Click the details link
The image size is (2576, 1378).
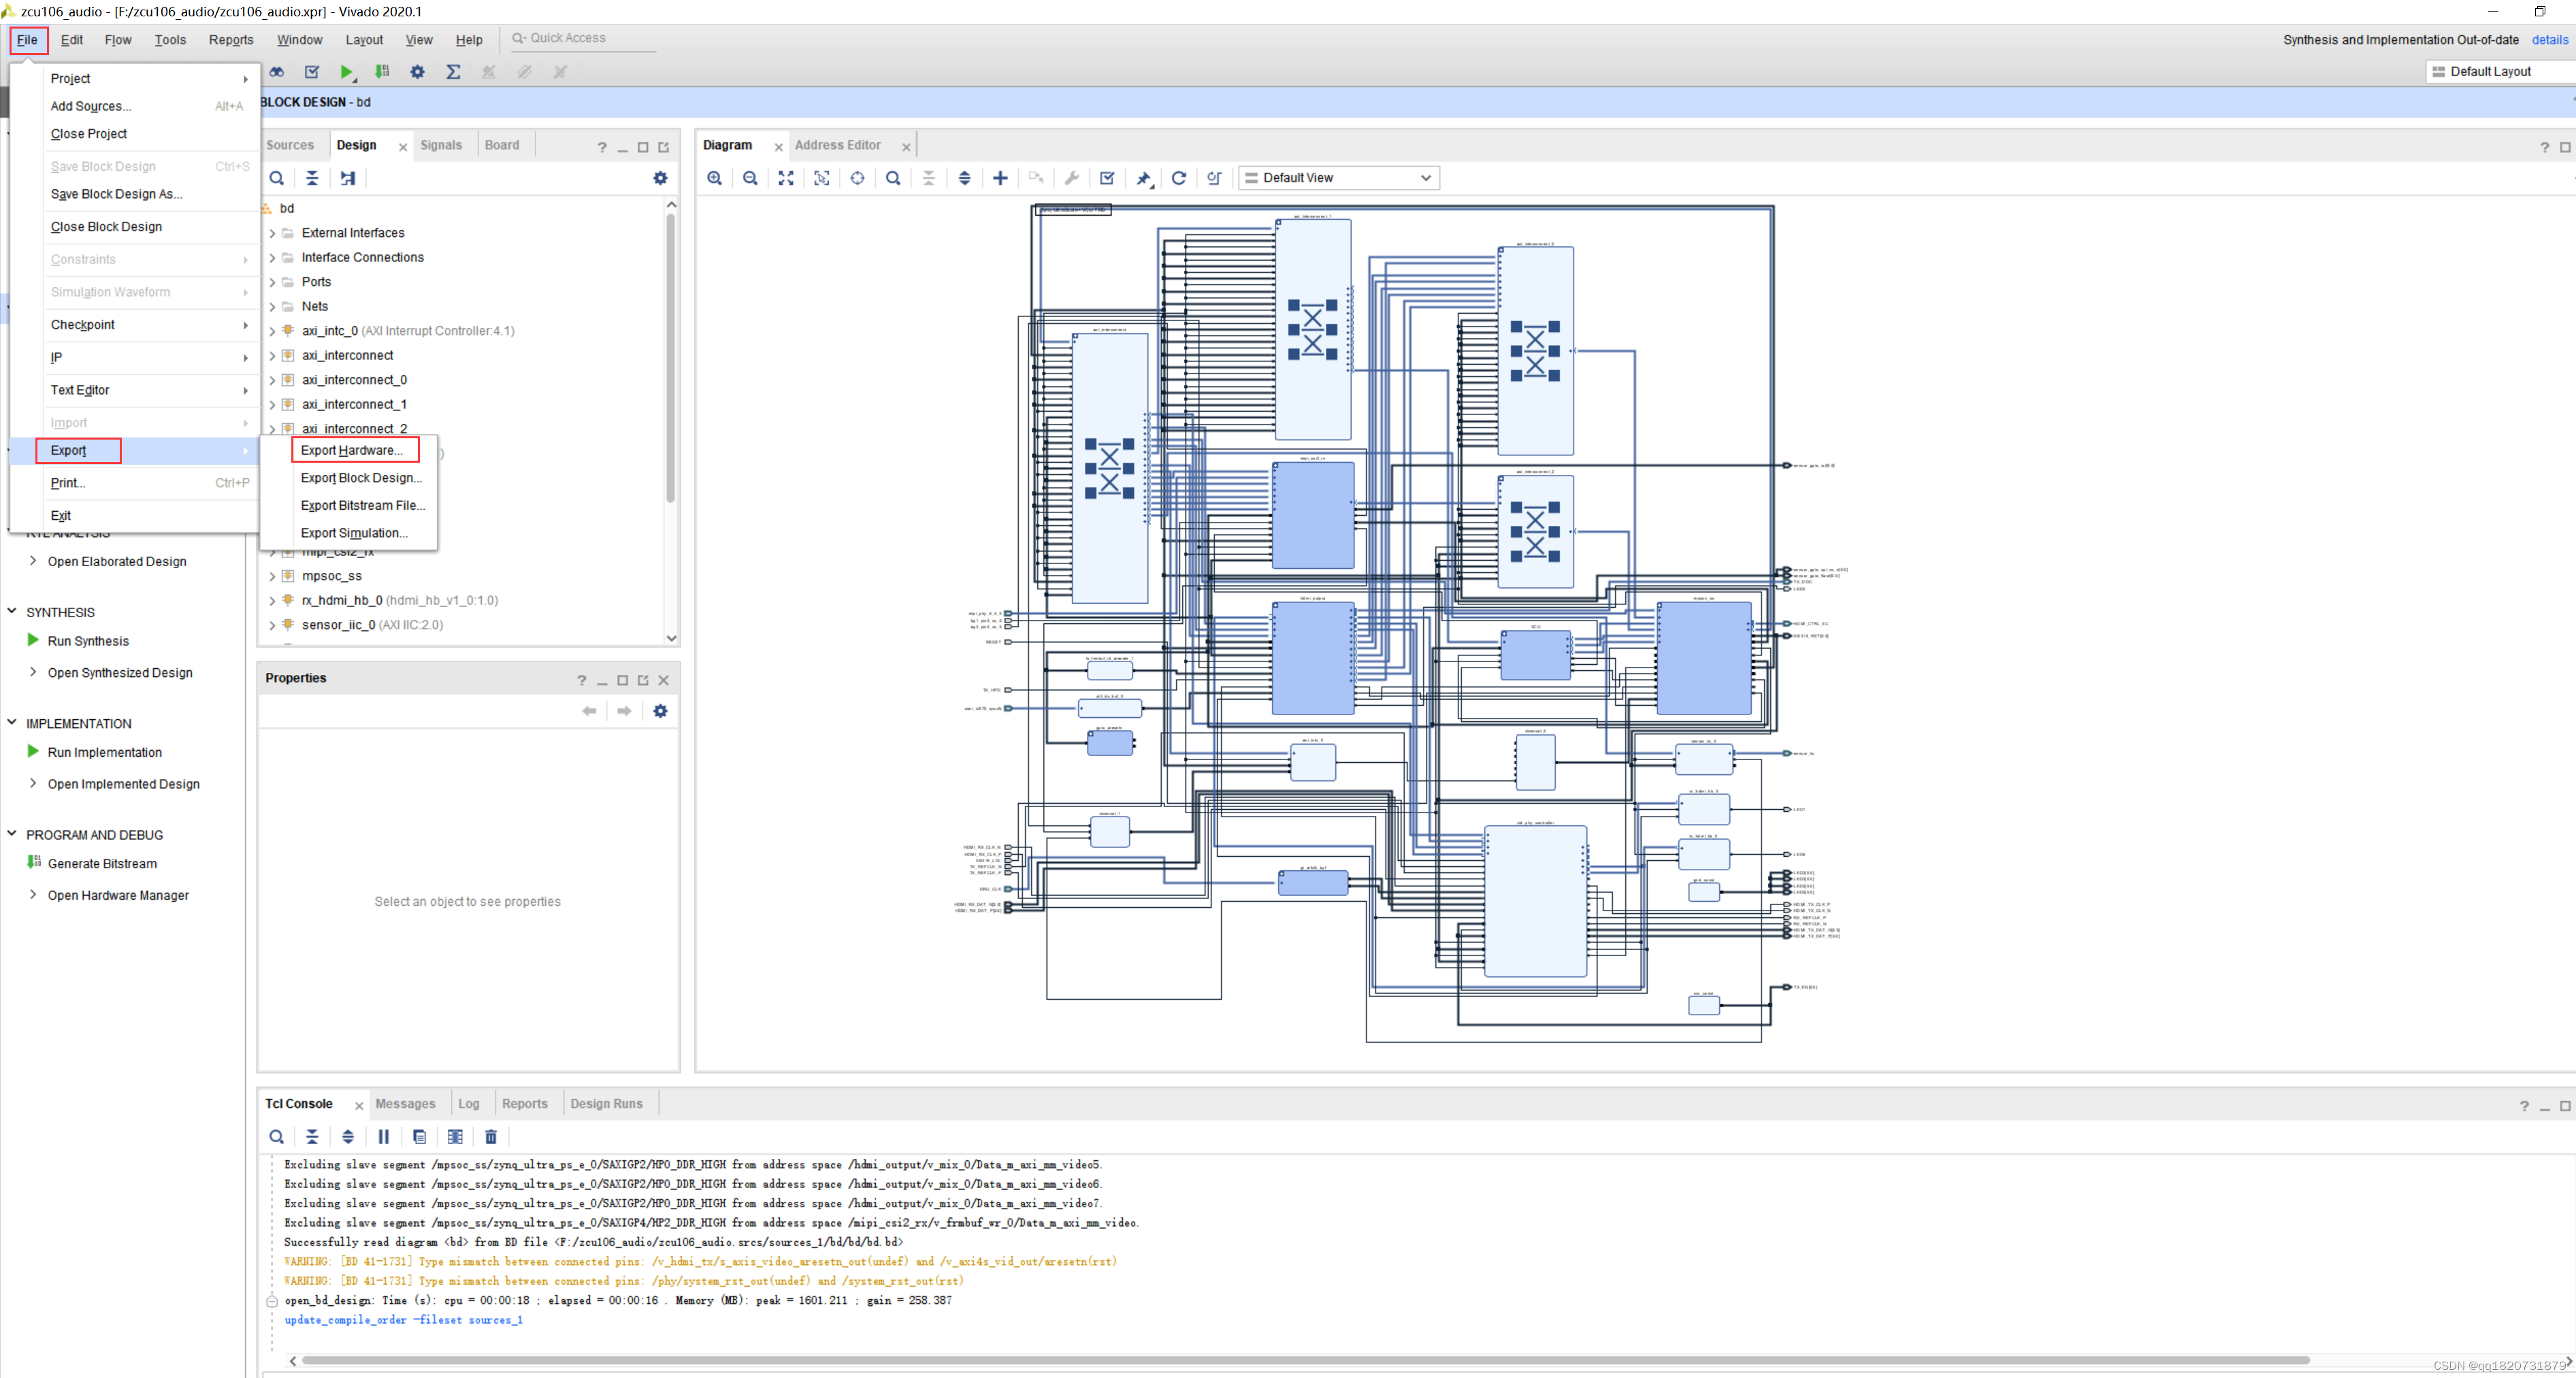click(2549, 40)
